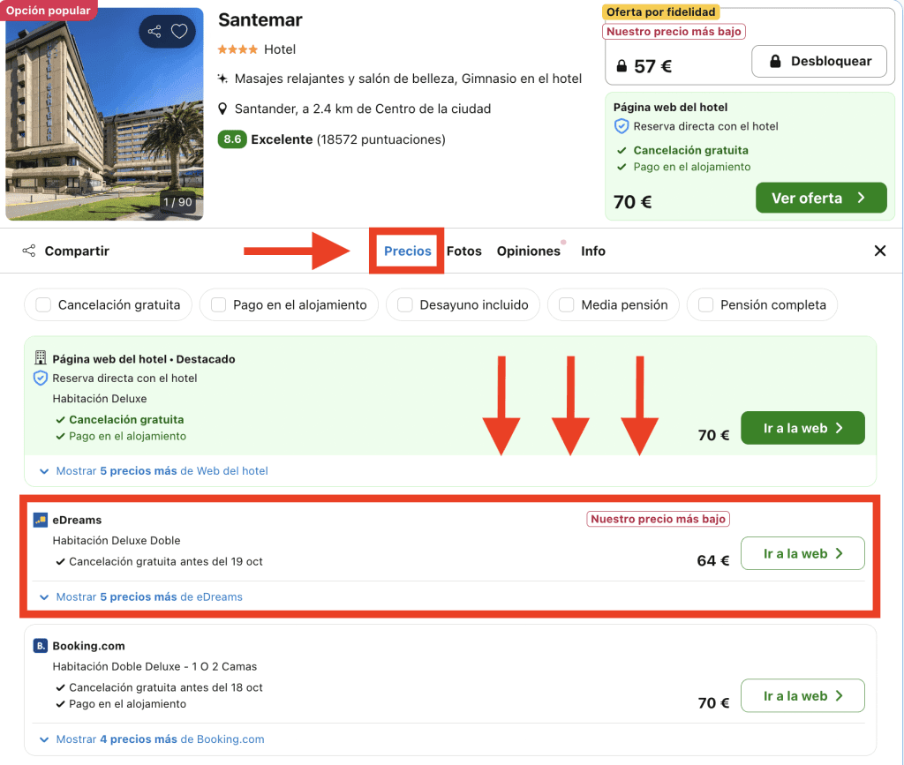Viewport: 904px width, 765px height.
Task: Enable the Cancelación gratuita filter
Action: point(43,305)
